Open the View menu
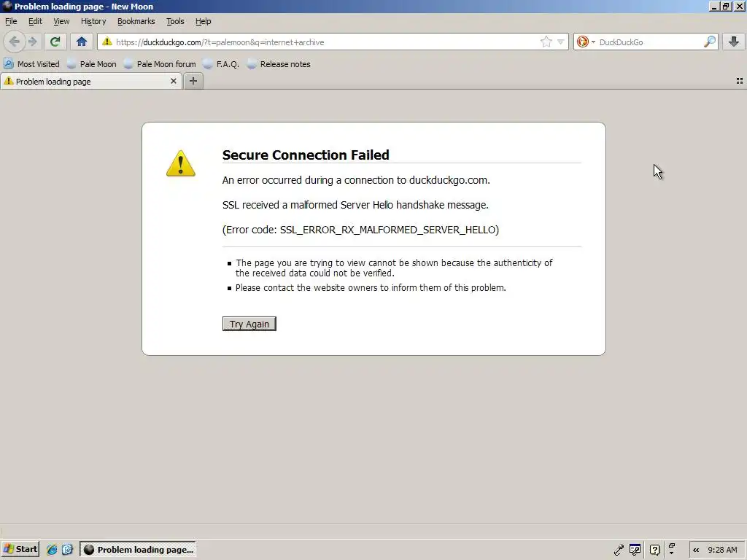 coord(61,21)
